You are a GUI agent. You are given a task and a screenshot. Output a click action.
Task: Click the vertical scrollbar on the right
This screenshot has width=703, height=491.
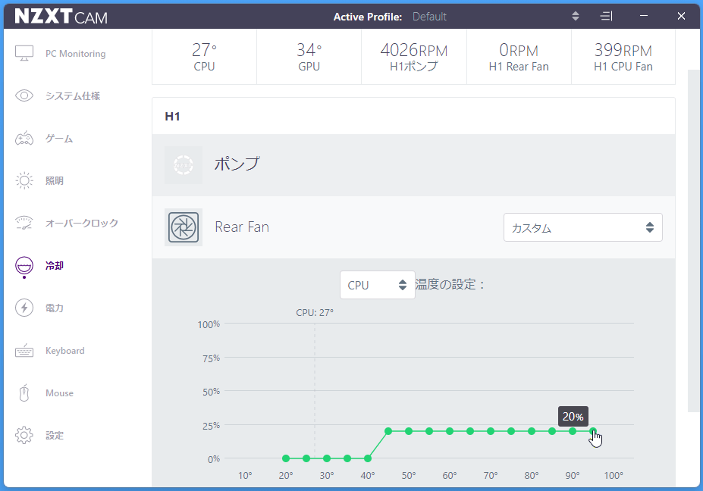point(693,240)
